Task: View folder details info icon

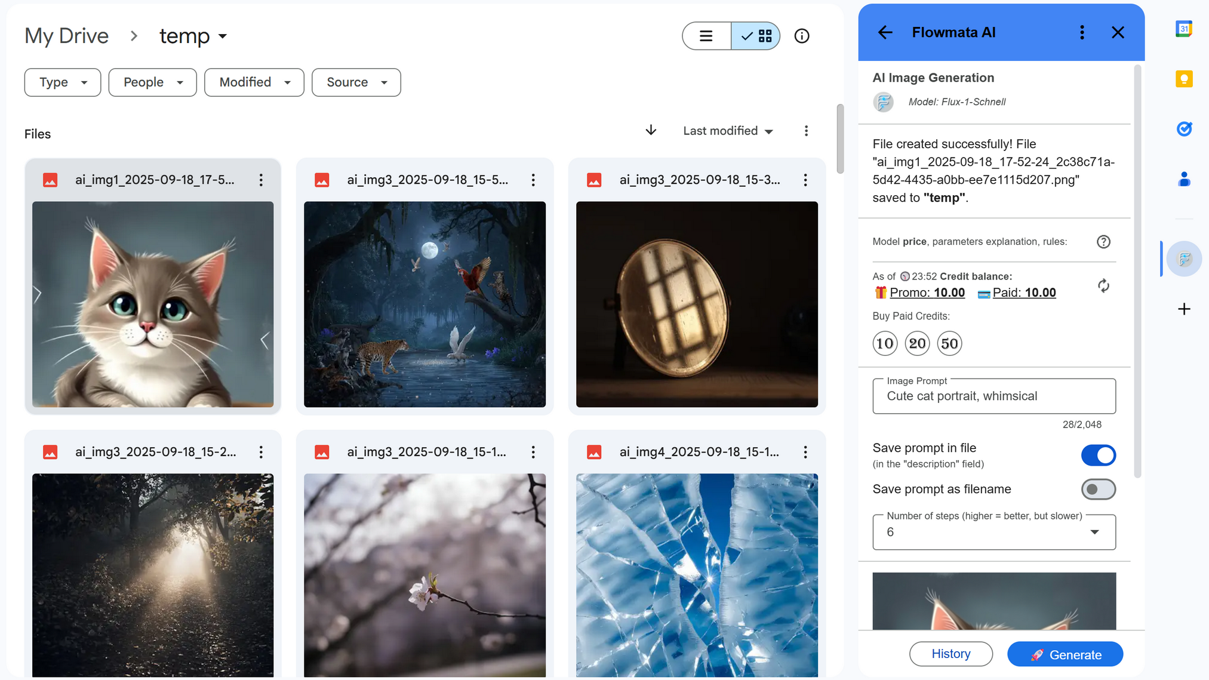Action: coord(801,36)
